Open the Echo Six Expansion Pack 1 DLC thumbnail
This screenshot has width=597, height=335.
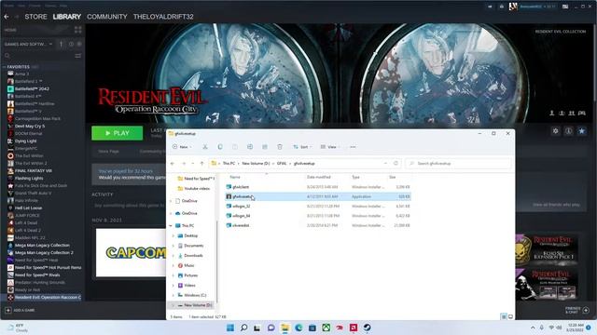point(548,250)
